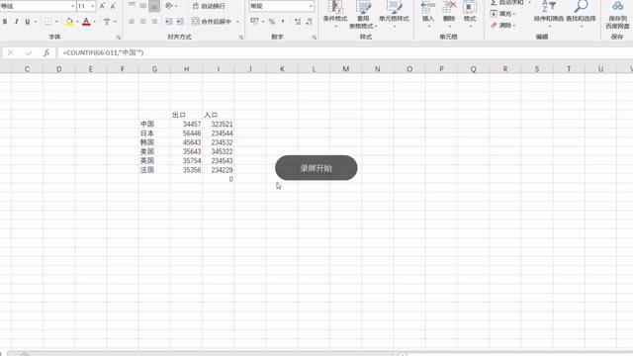This screenshot has width=633, height=356.
Task: Open Format as Table (套用表格格式)
Action: [363, 14]
